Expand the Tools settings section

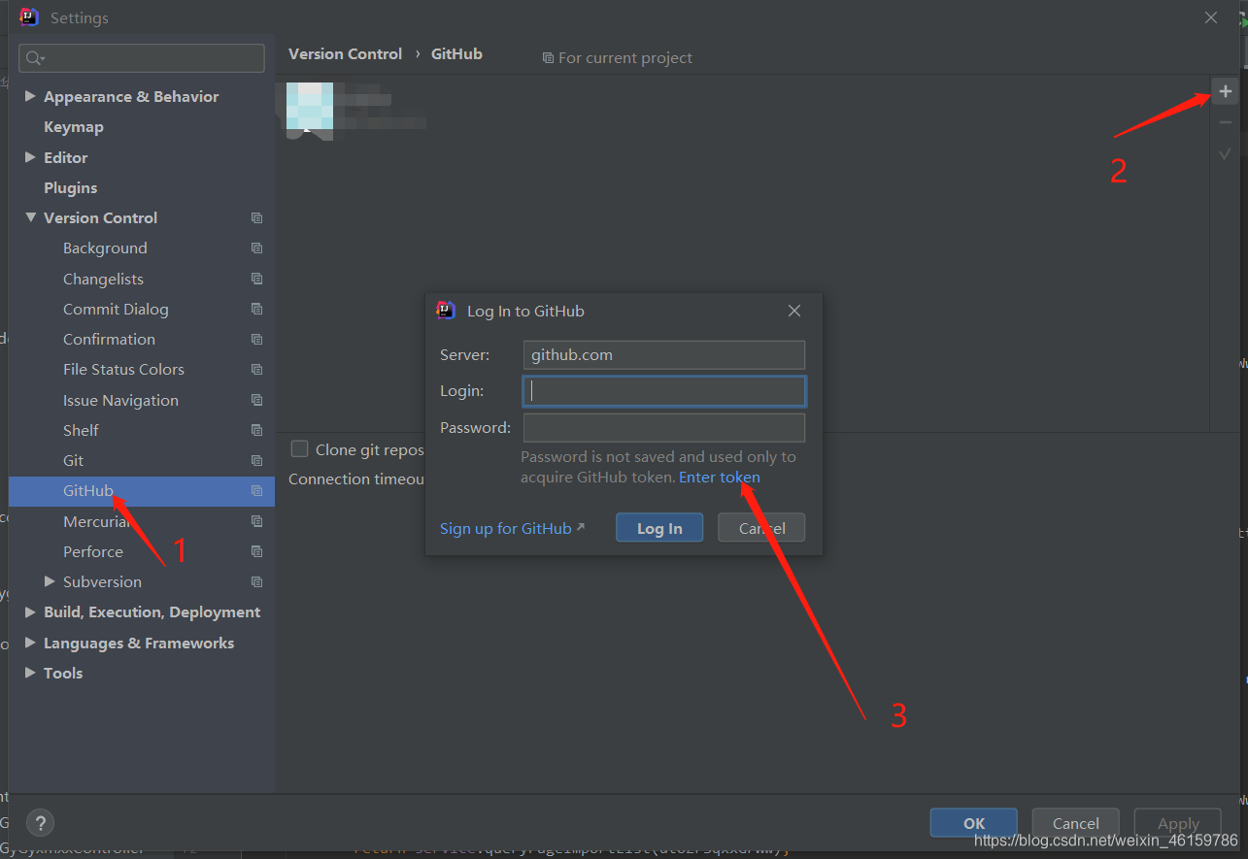click(30, 673)
